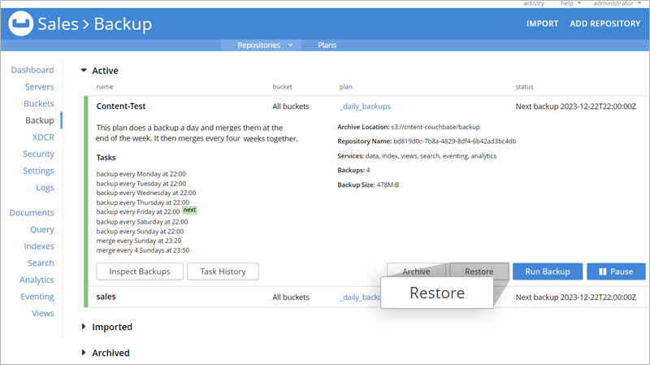Open the activity link
Image resolution: width=650 pixels, height=365 pixels.
(x=534, y=3)
